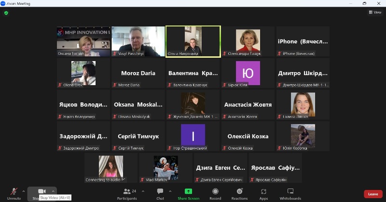Image resolution: width=386 pixels, height=202 pixels.
Task: Open video options arrow beside Stop Video
Action: tap(53, 191)
